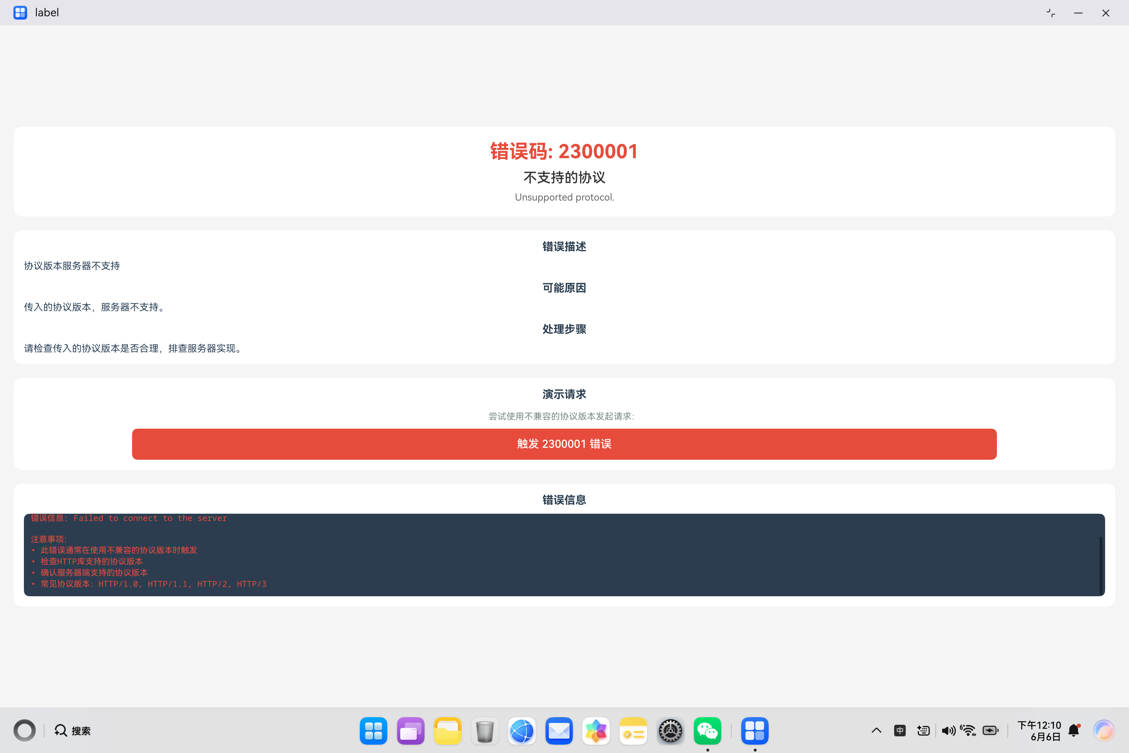Open the Mail envelope app in dock
Screen dimensions: 1129x753
(x=559, y=731)
